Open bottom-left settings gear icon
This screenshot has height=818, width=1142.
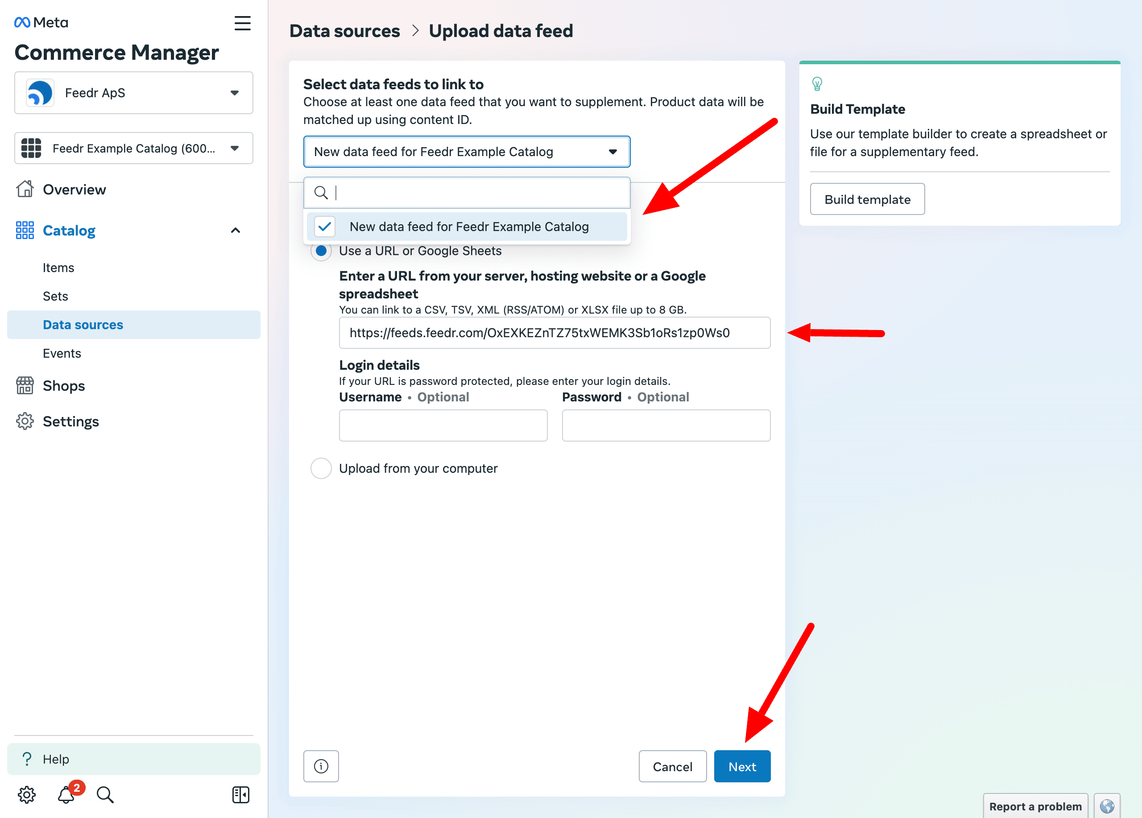26,794
